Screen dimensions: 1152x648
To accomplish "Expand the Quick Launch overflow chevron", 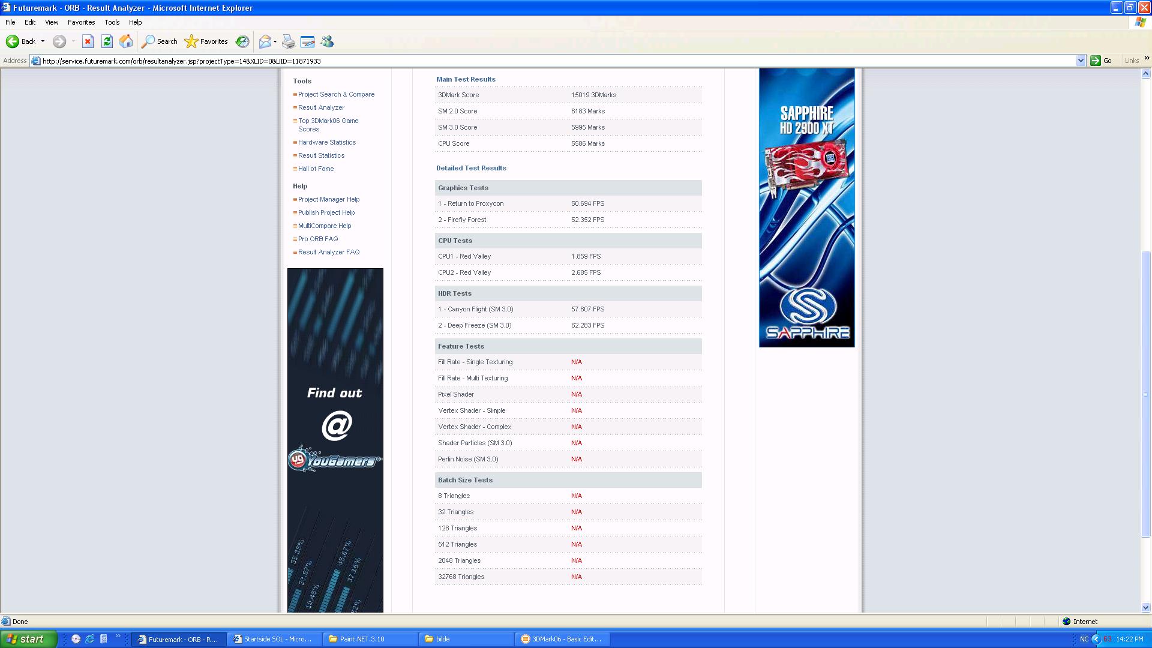I will pyautogui.click(x=118, y=636).
